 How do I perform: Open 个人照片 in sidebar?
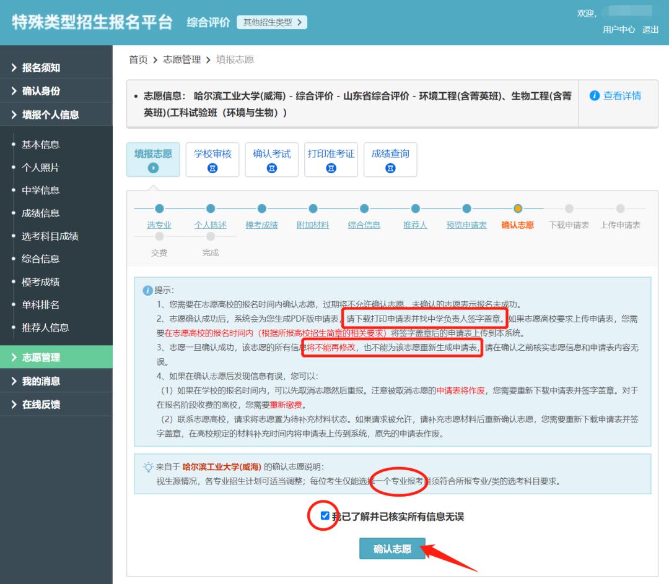tap(40, 168)
